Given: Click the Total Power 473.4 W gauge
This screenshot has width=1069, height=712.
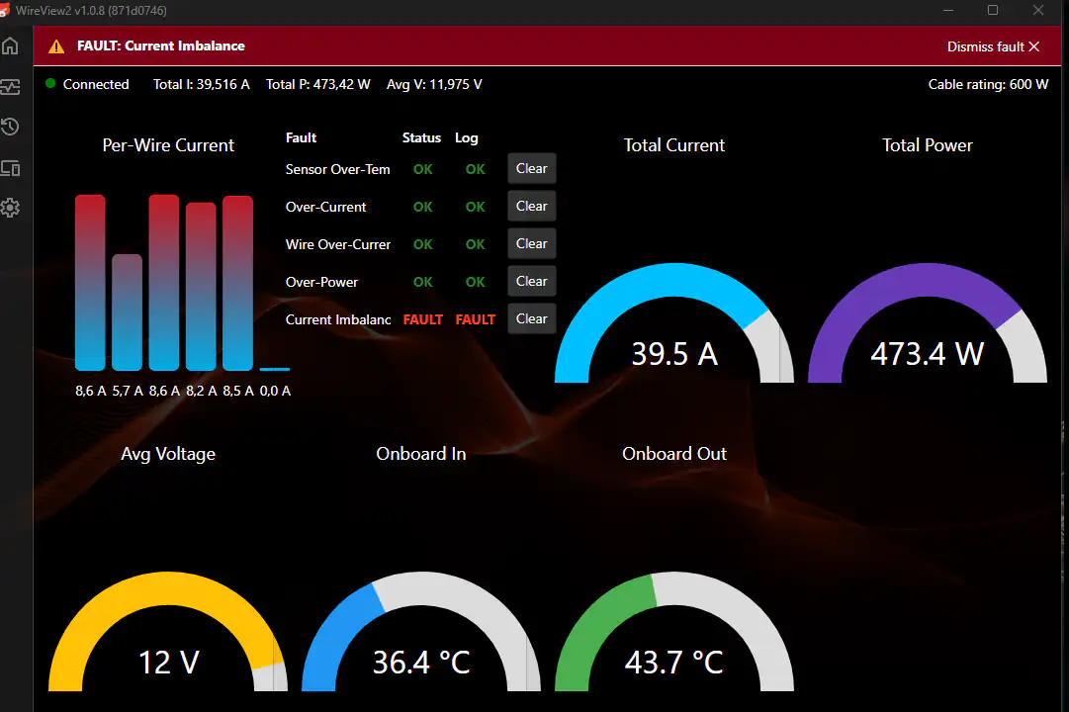Looking at the screenshot, I should 928,323.
